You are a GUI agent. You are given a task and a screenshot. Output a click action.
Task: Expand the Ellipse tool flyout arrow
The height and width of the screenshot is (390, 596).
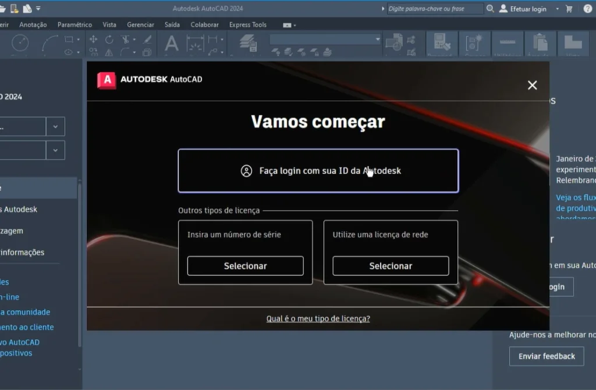(79, 52)
